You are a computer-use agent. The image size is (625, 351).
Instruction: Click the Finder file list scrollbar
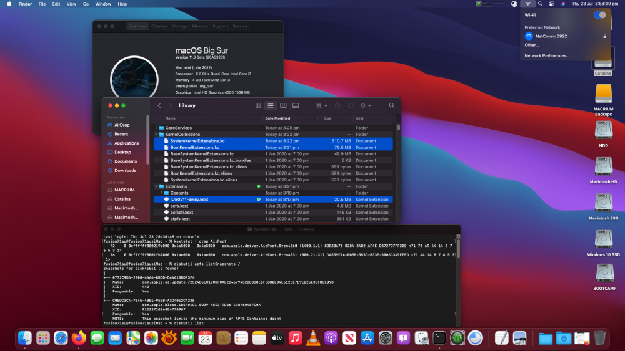398,128
